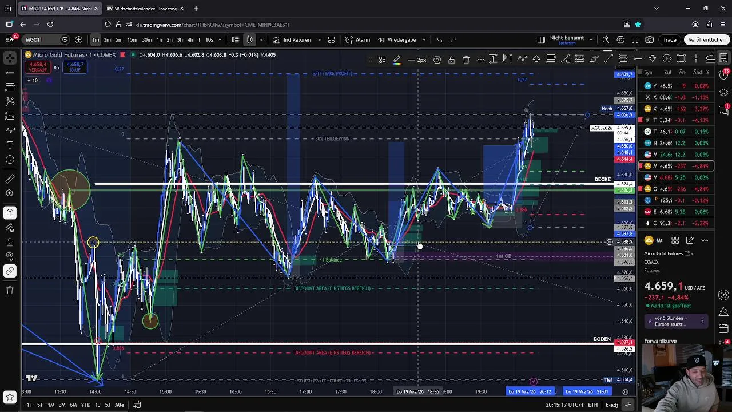Image resolution: width=732 pixels, height=412 pixels.
Task: Open the line color pencil swatch
Action: (396, 60)
